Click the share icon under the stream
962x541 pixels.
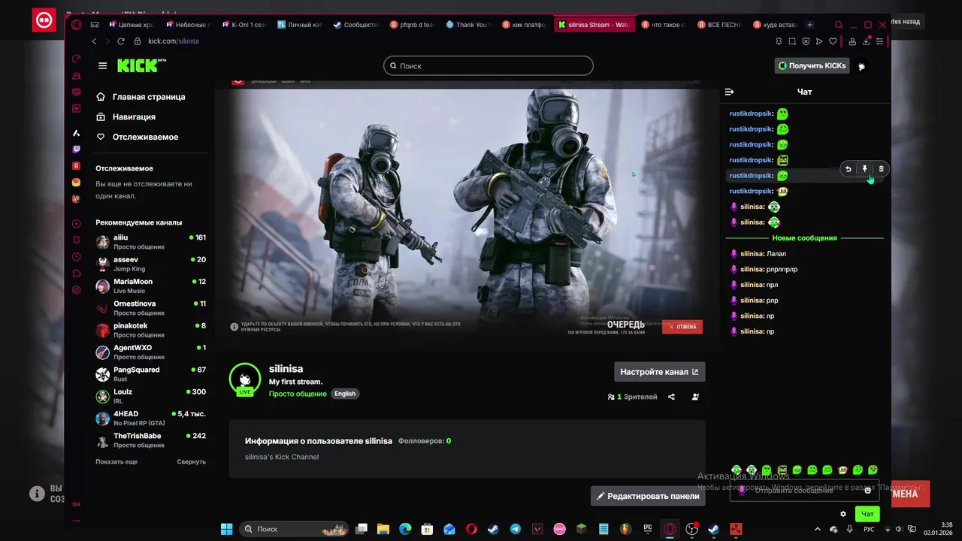coord(671,397)
